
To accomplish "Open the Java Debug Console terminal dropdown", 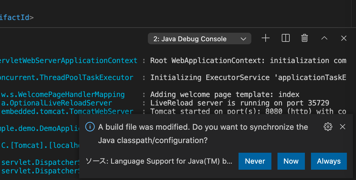I will coord(200,39).
